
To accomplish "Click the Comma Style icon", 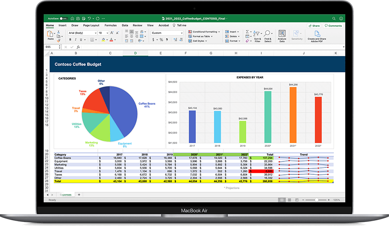I will click(x=167, y=39).
